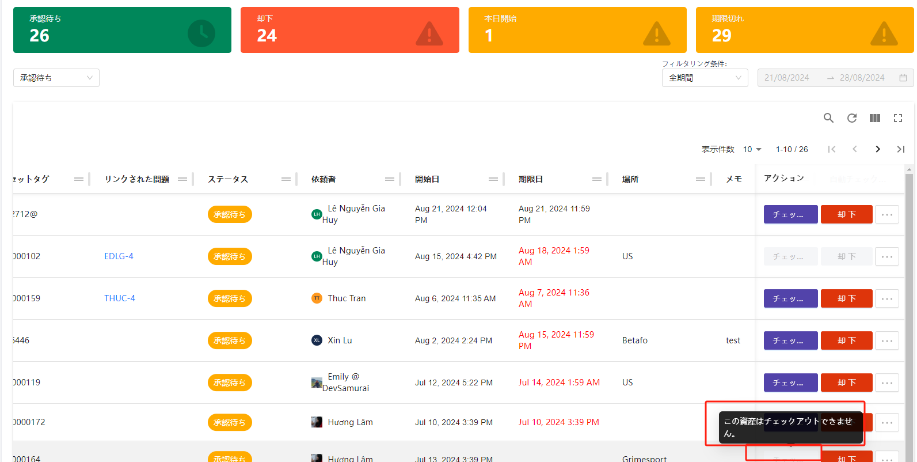Click the red 却下 button in first row

[846, 214]
